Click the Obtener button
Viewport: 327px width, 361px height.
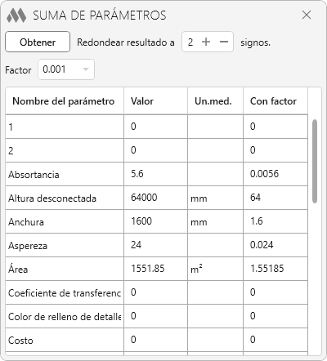coord(38,42)
